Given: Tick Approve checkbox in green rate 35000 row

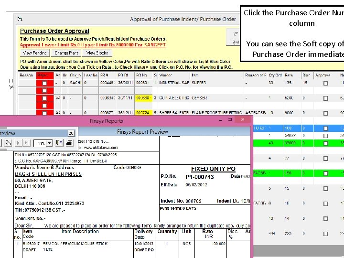Looking at the screenshot, I should [326, 143].
